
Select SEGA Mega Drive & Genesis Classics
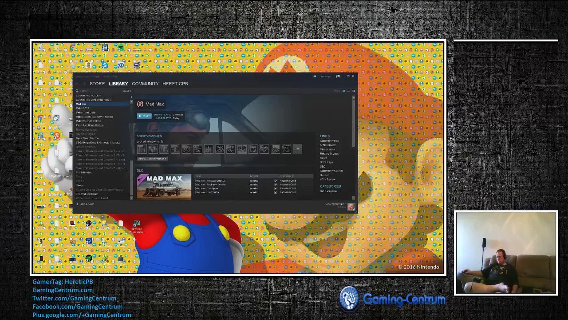pyautogui.click(x=98, y=143)
